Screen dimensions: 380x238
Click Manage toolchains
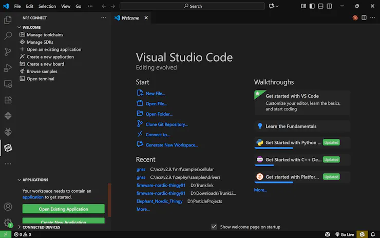pos(45,34)
